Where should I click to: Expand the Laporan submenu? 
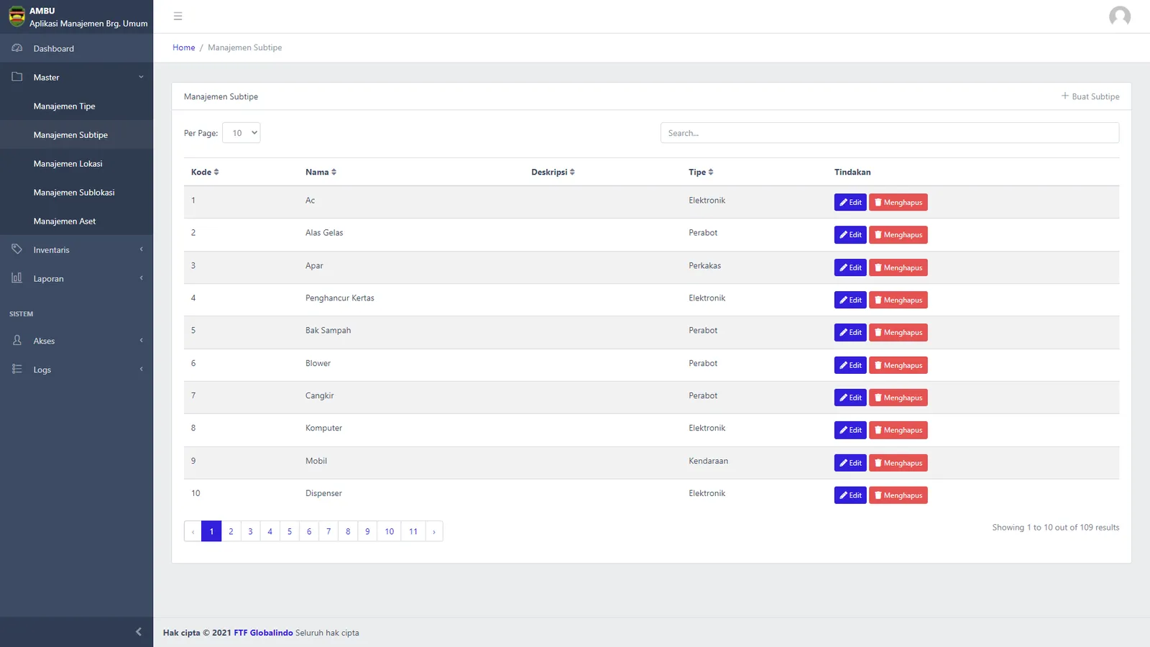[x=141, y=278]
